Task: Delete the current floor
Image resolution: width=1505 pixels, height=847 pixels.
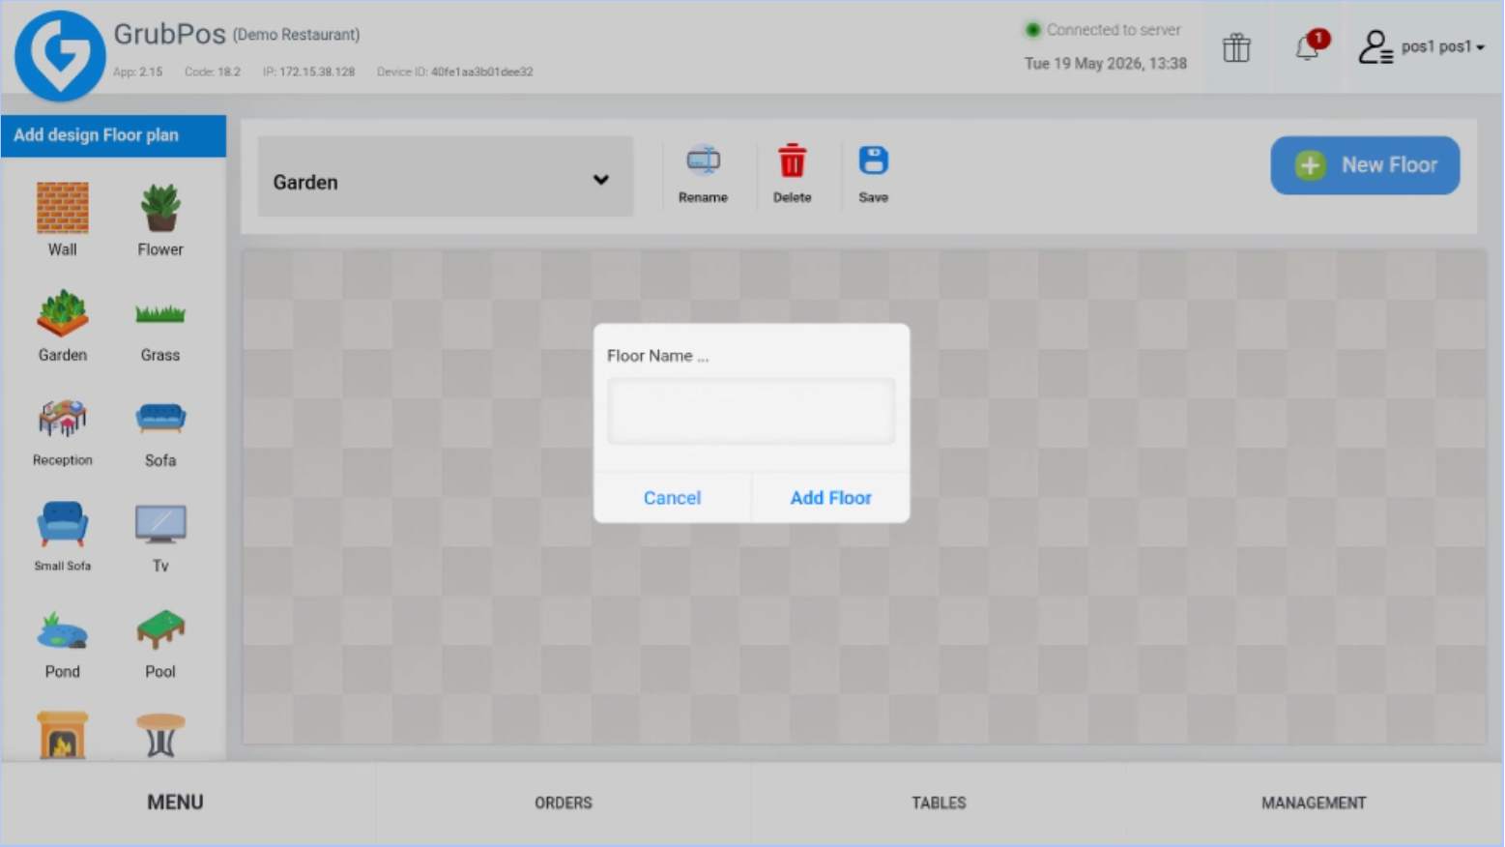Action: click(793, 175)
